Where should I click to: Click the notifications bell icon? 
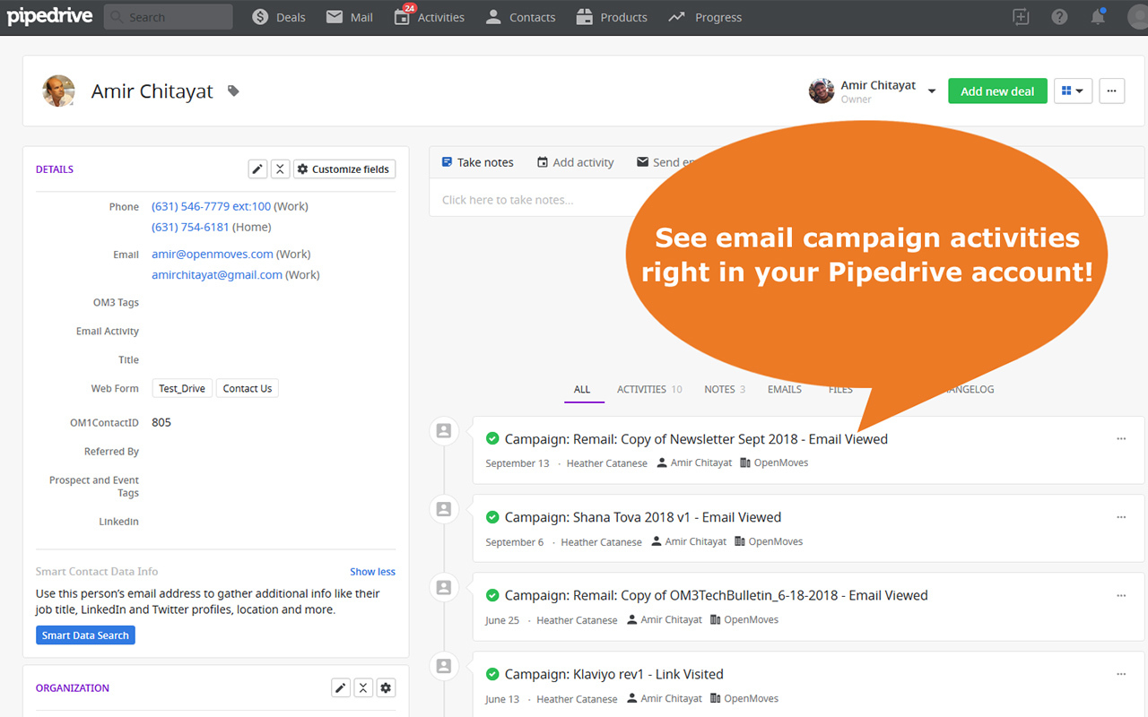click(x=1098, y=16)
